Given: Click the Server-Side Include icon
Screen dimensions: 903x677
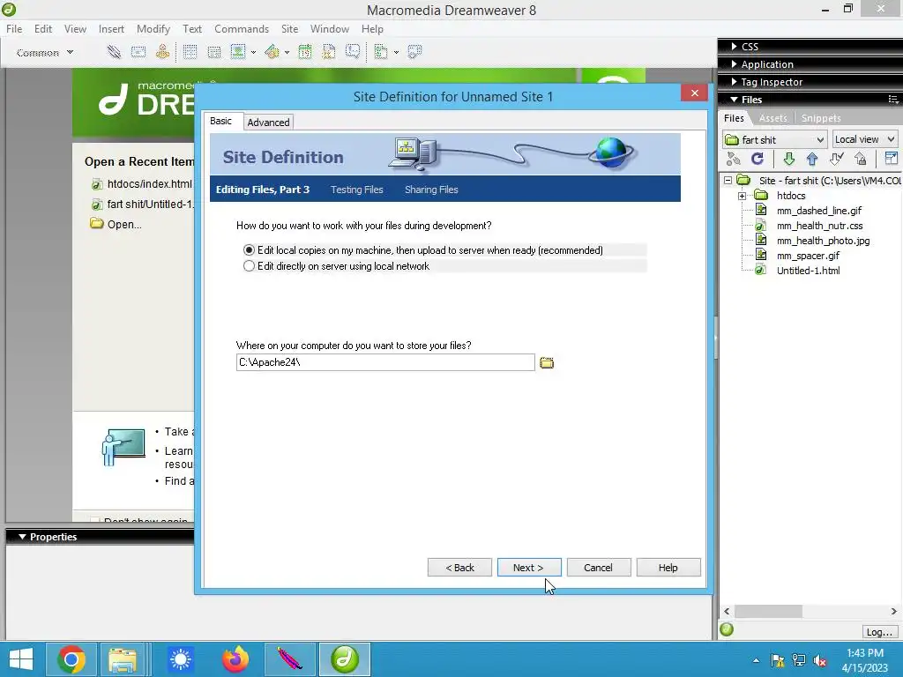Looking at the screenshot, I should click(x=329, y=52).
